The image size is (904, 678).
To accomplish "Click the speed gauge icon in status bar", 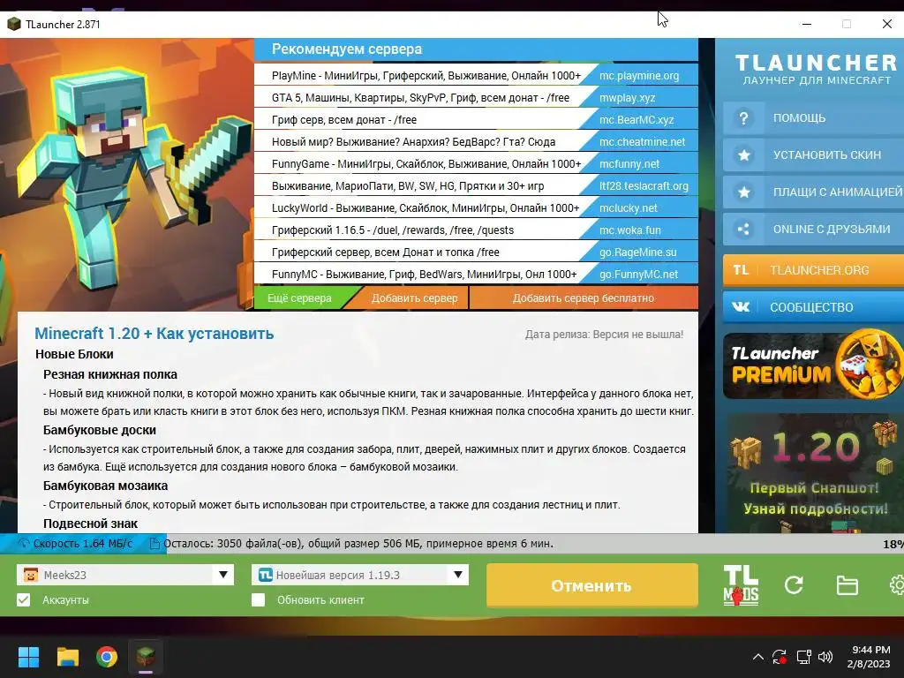I will 23,543.
